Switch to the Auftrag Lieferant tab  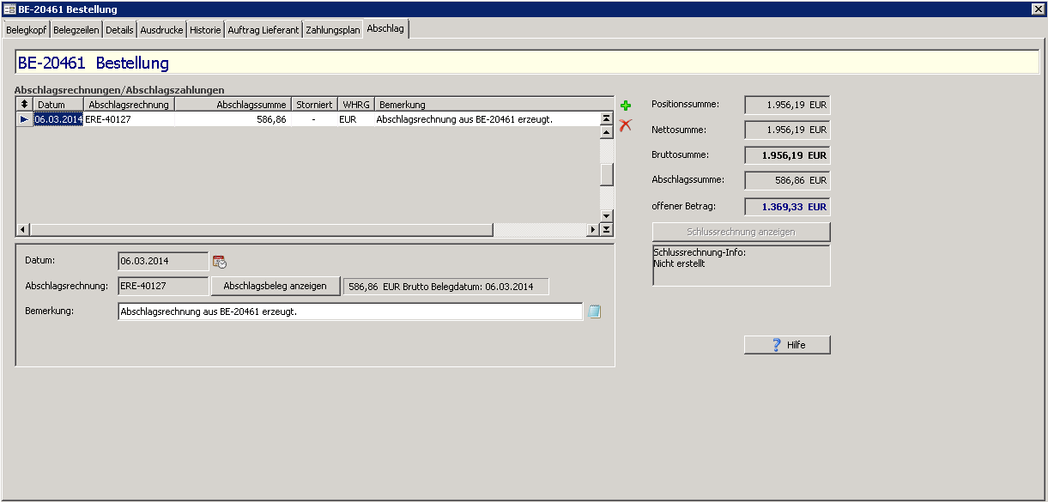(264, 30)
